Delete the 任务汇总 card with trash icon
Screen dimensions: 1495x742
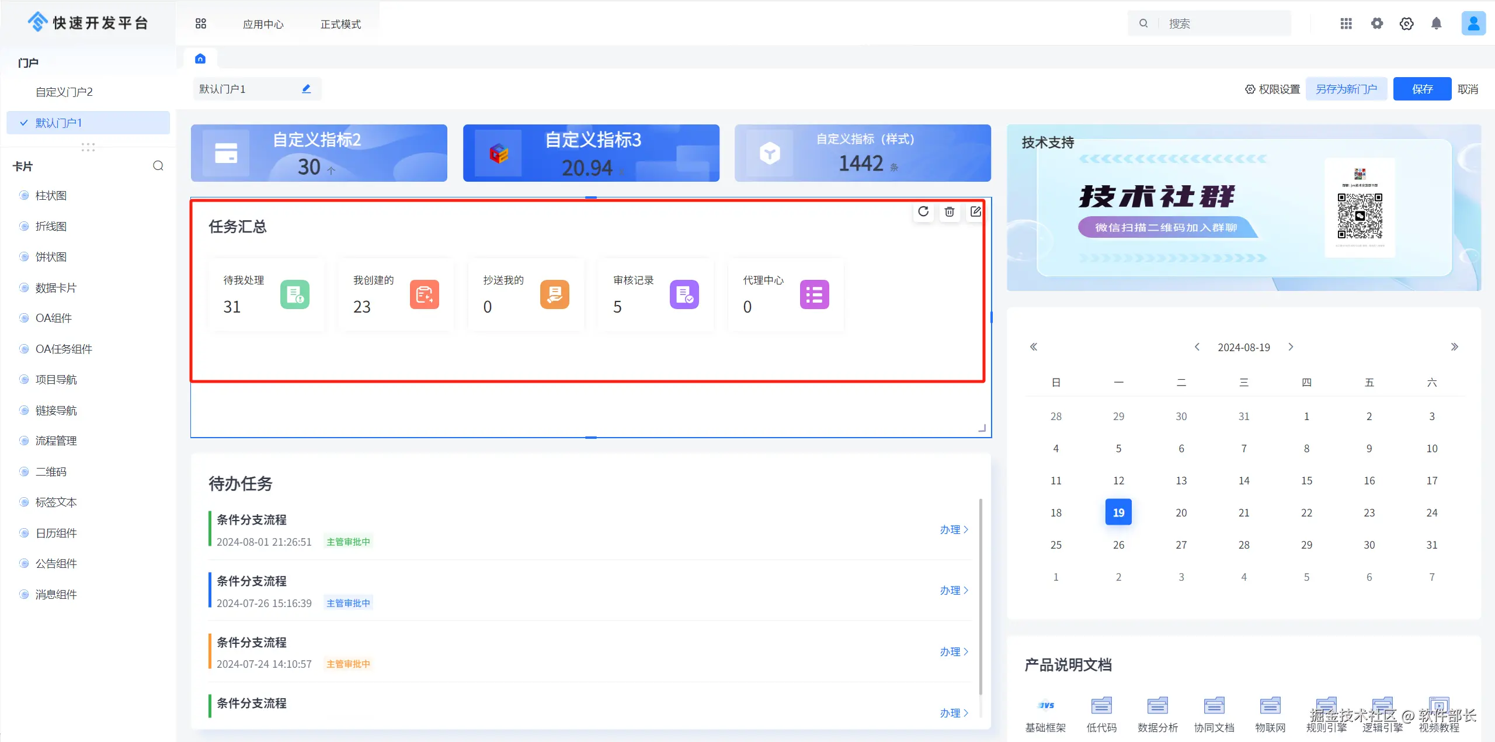pyautogui.click(x=949, y=211)
